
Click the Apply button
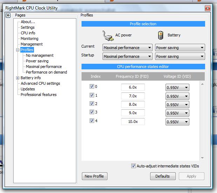click(x=191, y=176)
